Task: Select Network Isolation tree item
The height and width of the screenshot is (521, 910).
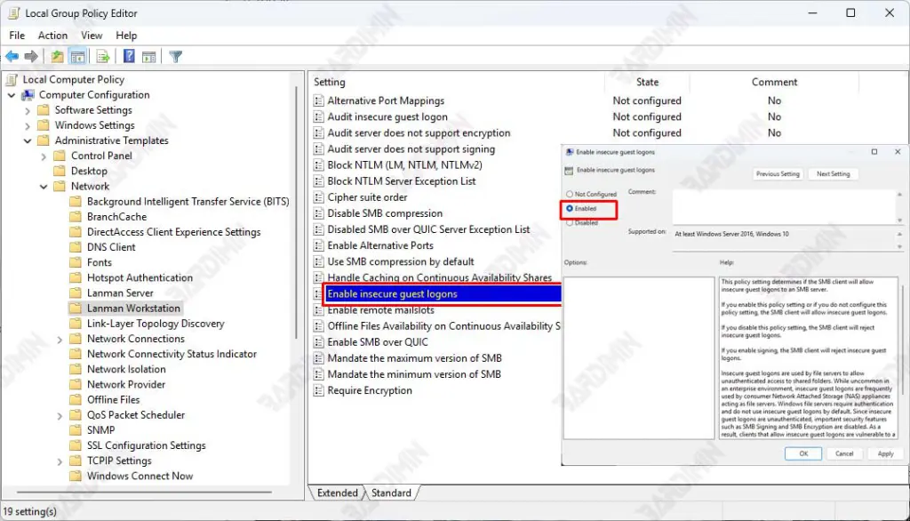Action: pos(126,369)
